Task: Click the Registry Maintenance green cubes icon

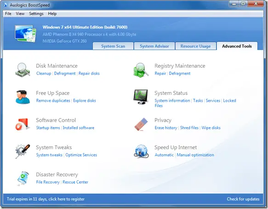Action: pyautogui.click(x=141, y=70)
